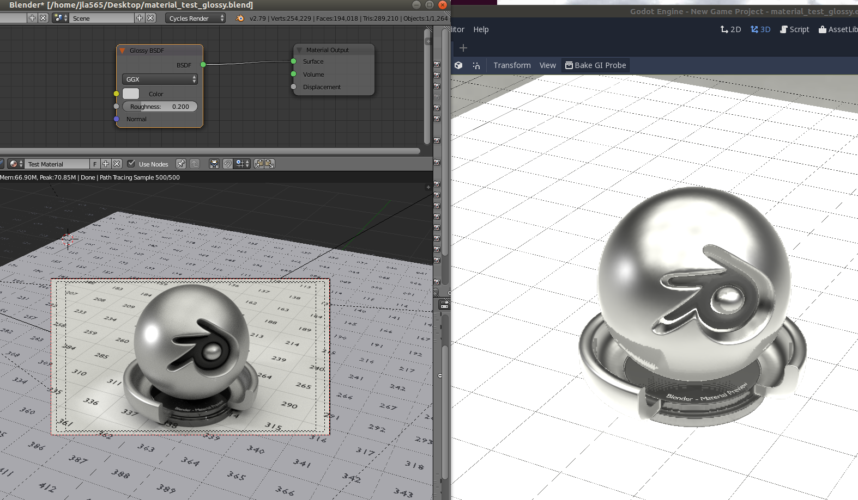The width and height of the screenshot is (858, 500).
Task: Click the Blender window maximize button
Action: point(430,5)
